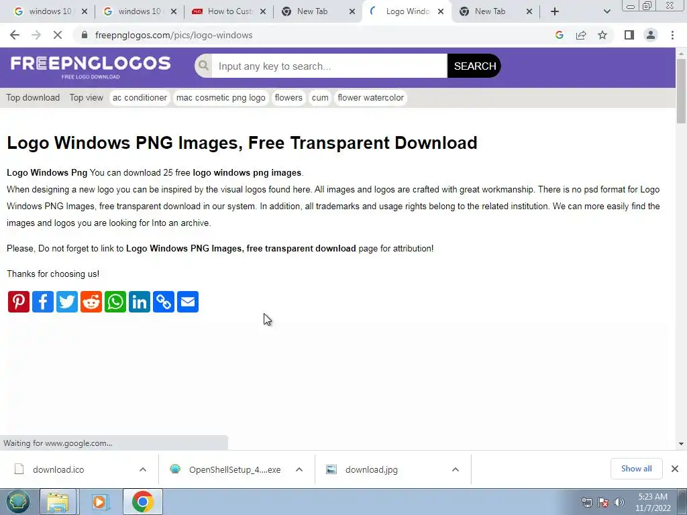Copy link share icon
This screenshot has width=687, height=515.
pyautogui.click(x=164, y=302)
